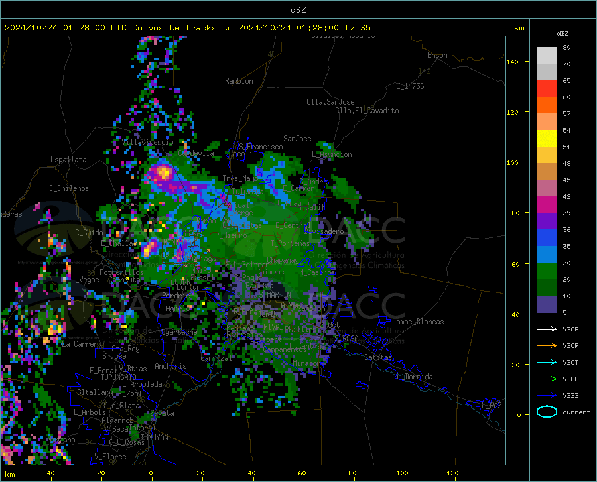Click the green VBCU arrow icon in legend
Viewport: 597px width, 482px height.
[547, 379]
